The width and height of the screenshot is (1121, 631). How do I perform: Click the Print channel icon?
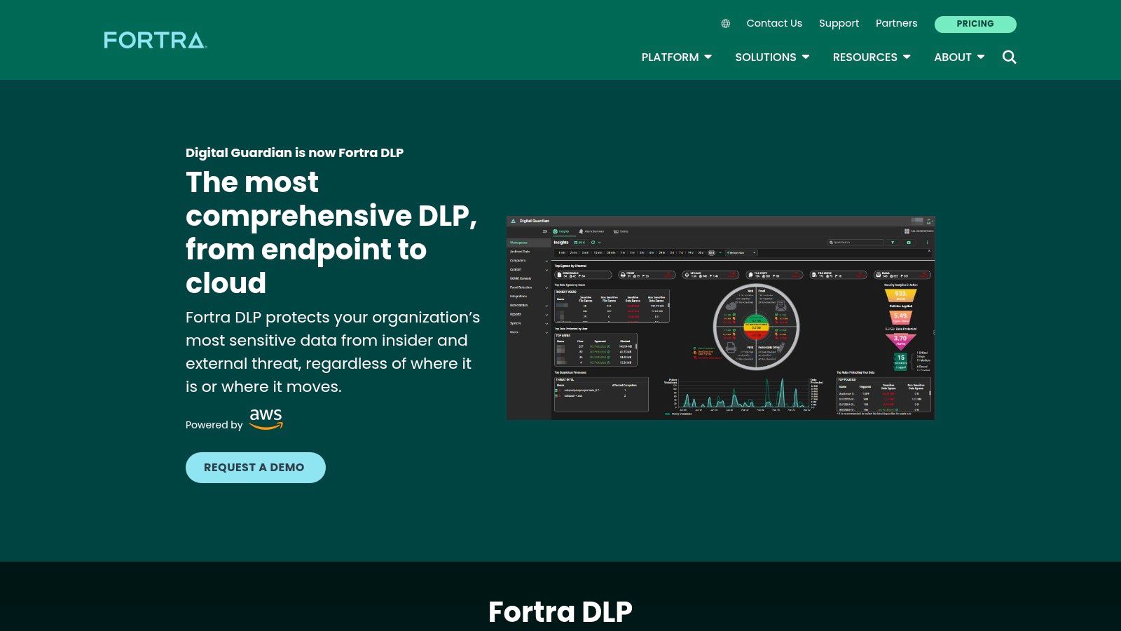coord(624,274)
